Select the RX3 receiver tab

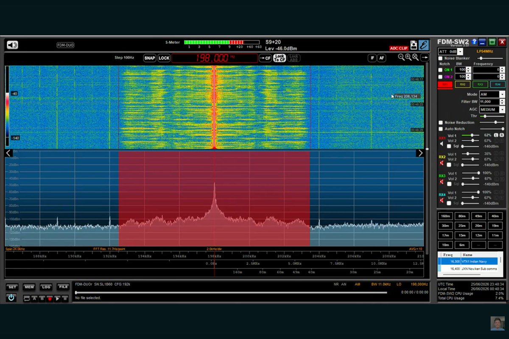(x=480, y=84)
